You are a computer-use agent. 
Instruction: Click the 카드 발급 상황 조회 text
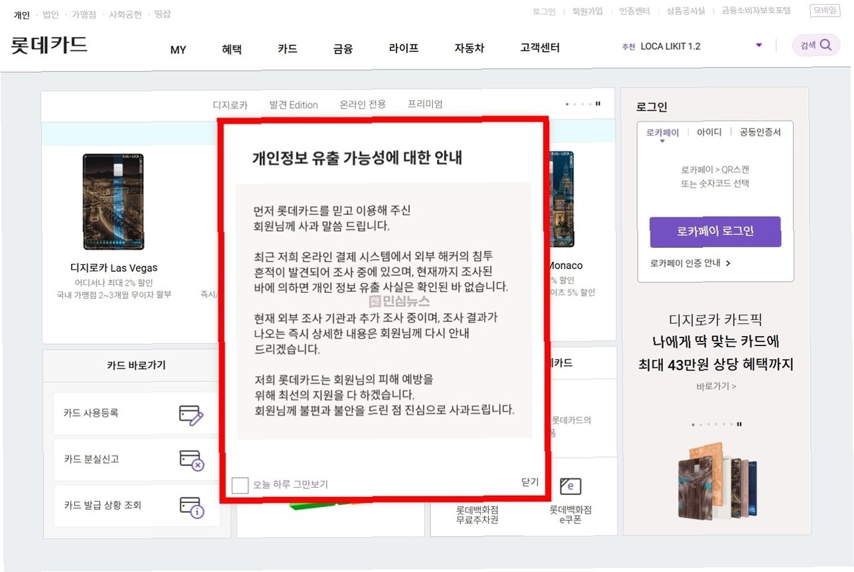click(x=103, y=505)
